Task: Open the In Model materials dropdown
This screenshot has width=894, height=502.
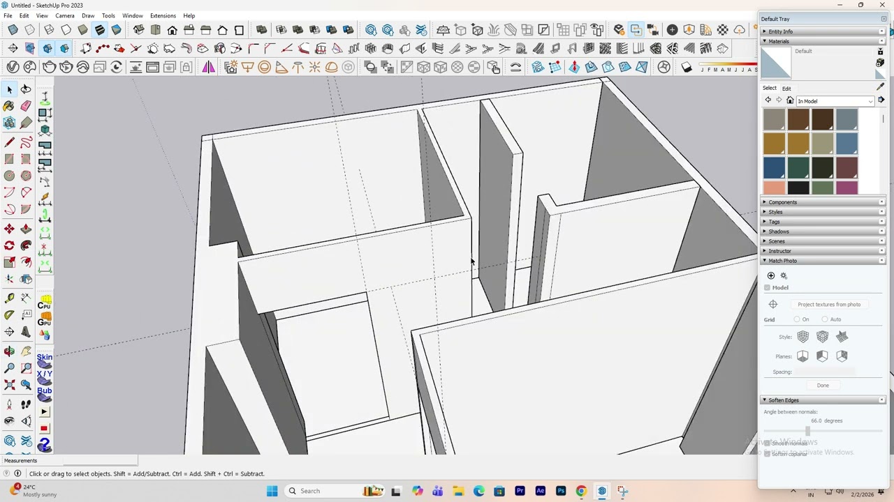Action: [835, 101]
